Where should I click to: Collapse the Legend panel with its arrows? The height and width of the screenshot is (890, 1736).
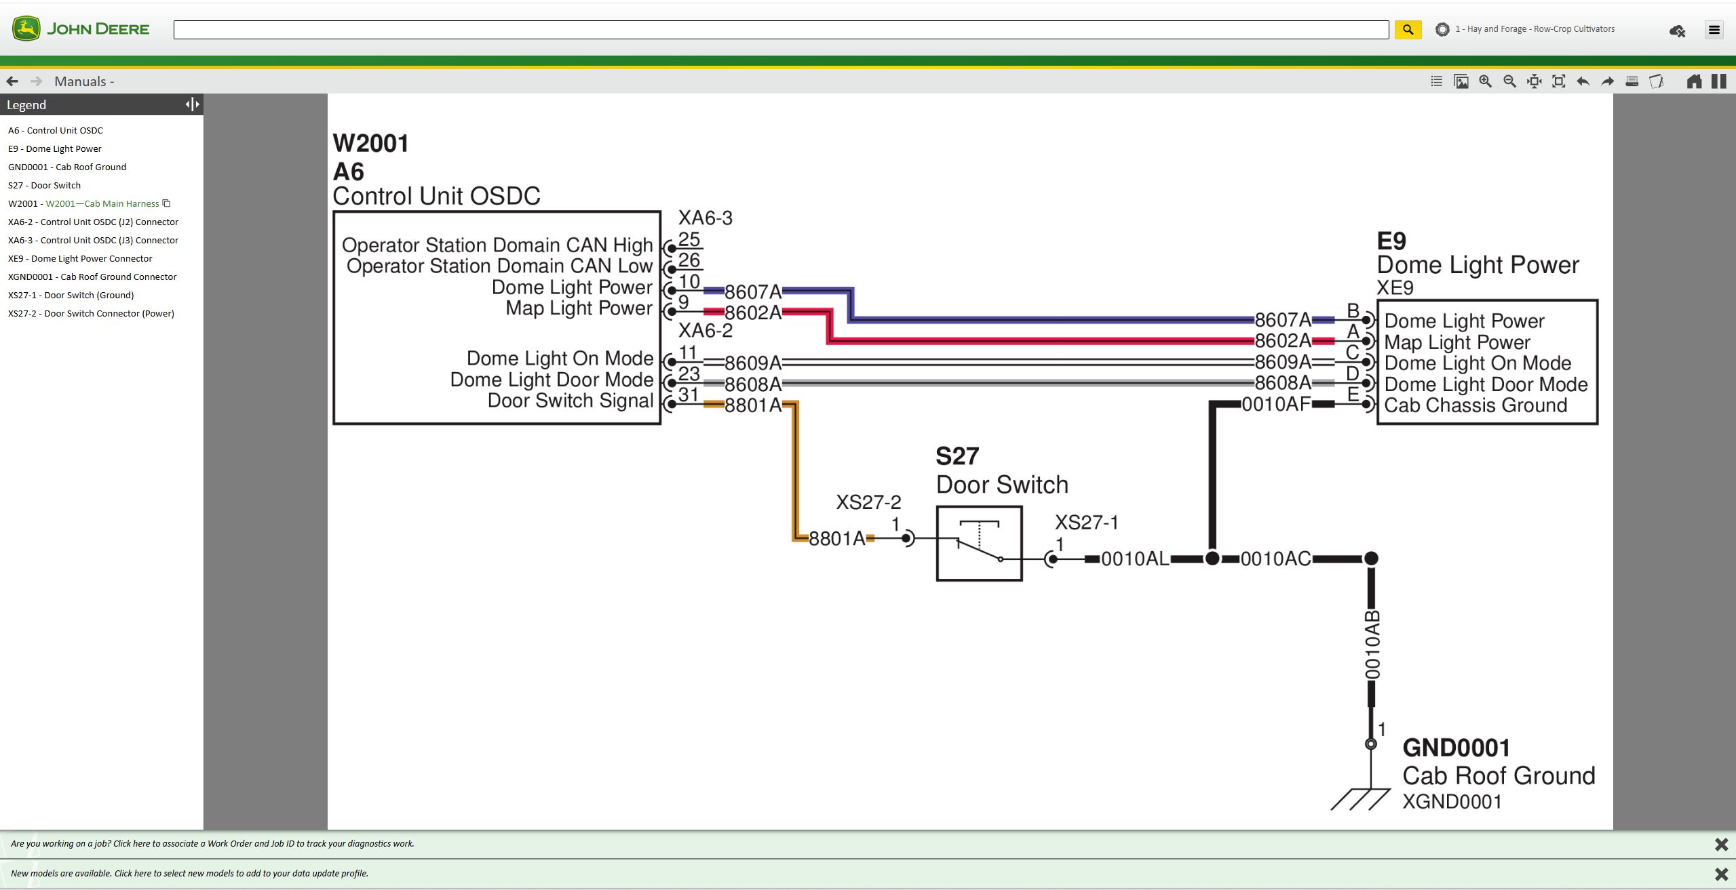[191, 104]
